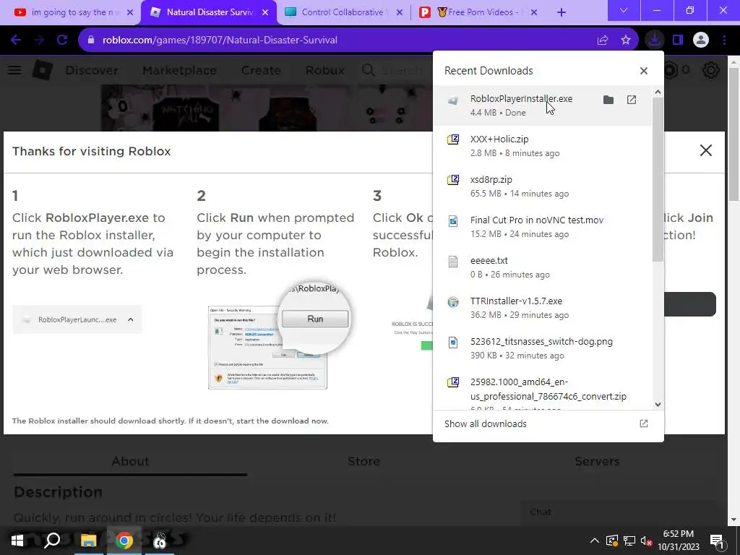Open the Discover menu item
The width and height of the screenshot is (740, 555).
92,70
